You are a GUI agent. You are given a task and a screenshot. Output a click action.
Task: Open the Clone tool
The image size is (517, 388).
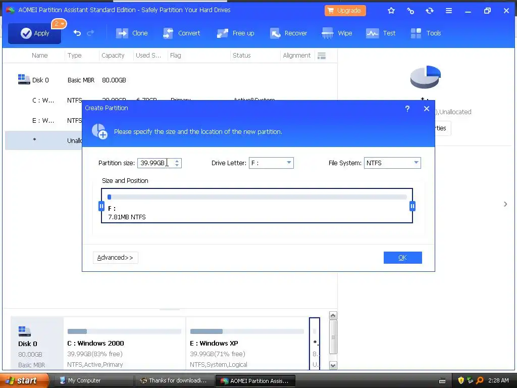pos(132,33)
